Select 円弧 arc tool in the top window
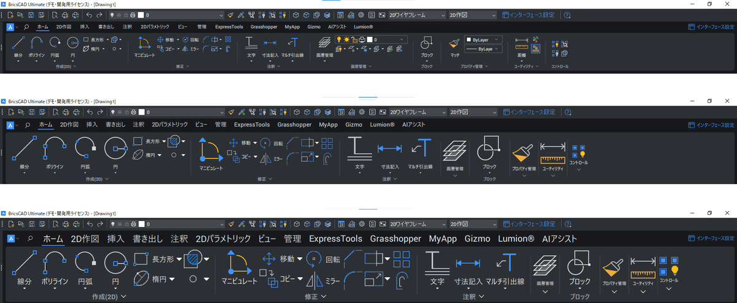This screenshot has width=737, height=303. click(x=55, y=46)
